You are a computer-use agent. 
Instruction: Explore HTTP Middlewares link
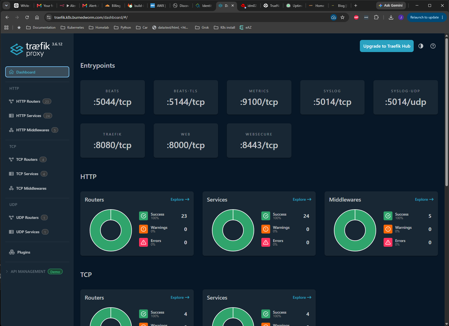pos(424,199)
